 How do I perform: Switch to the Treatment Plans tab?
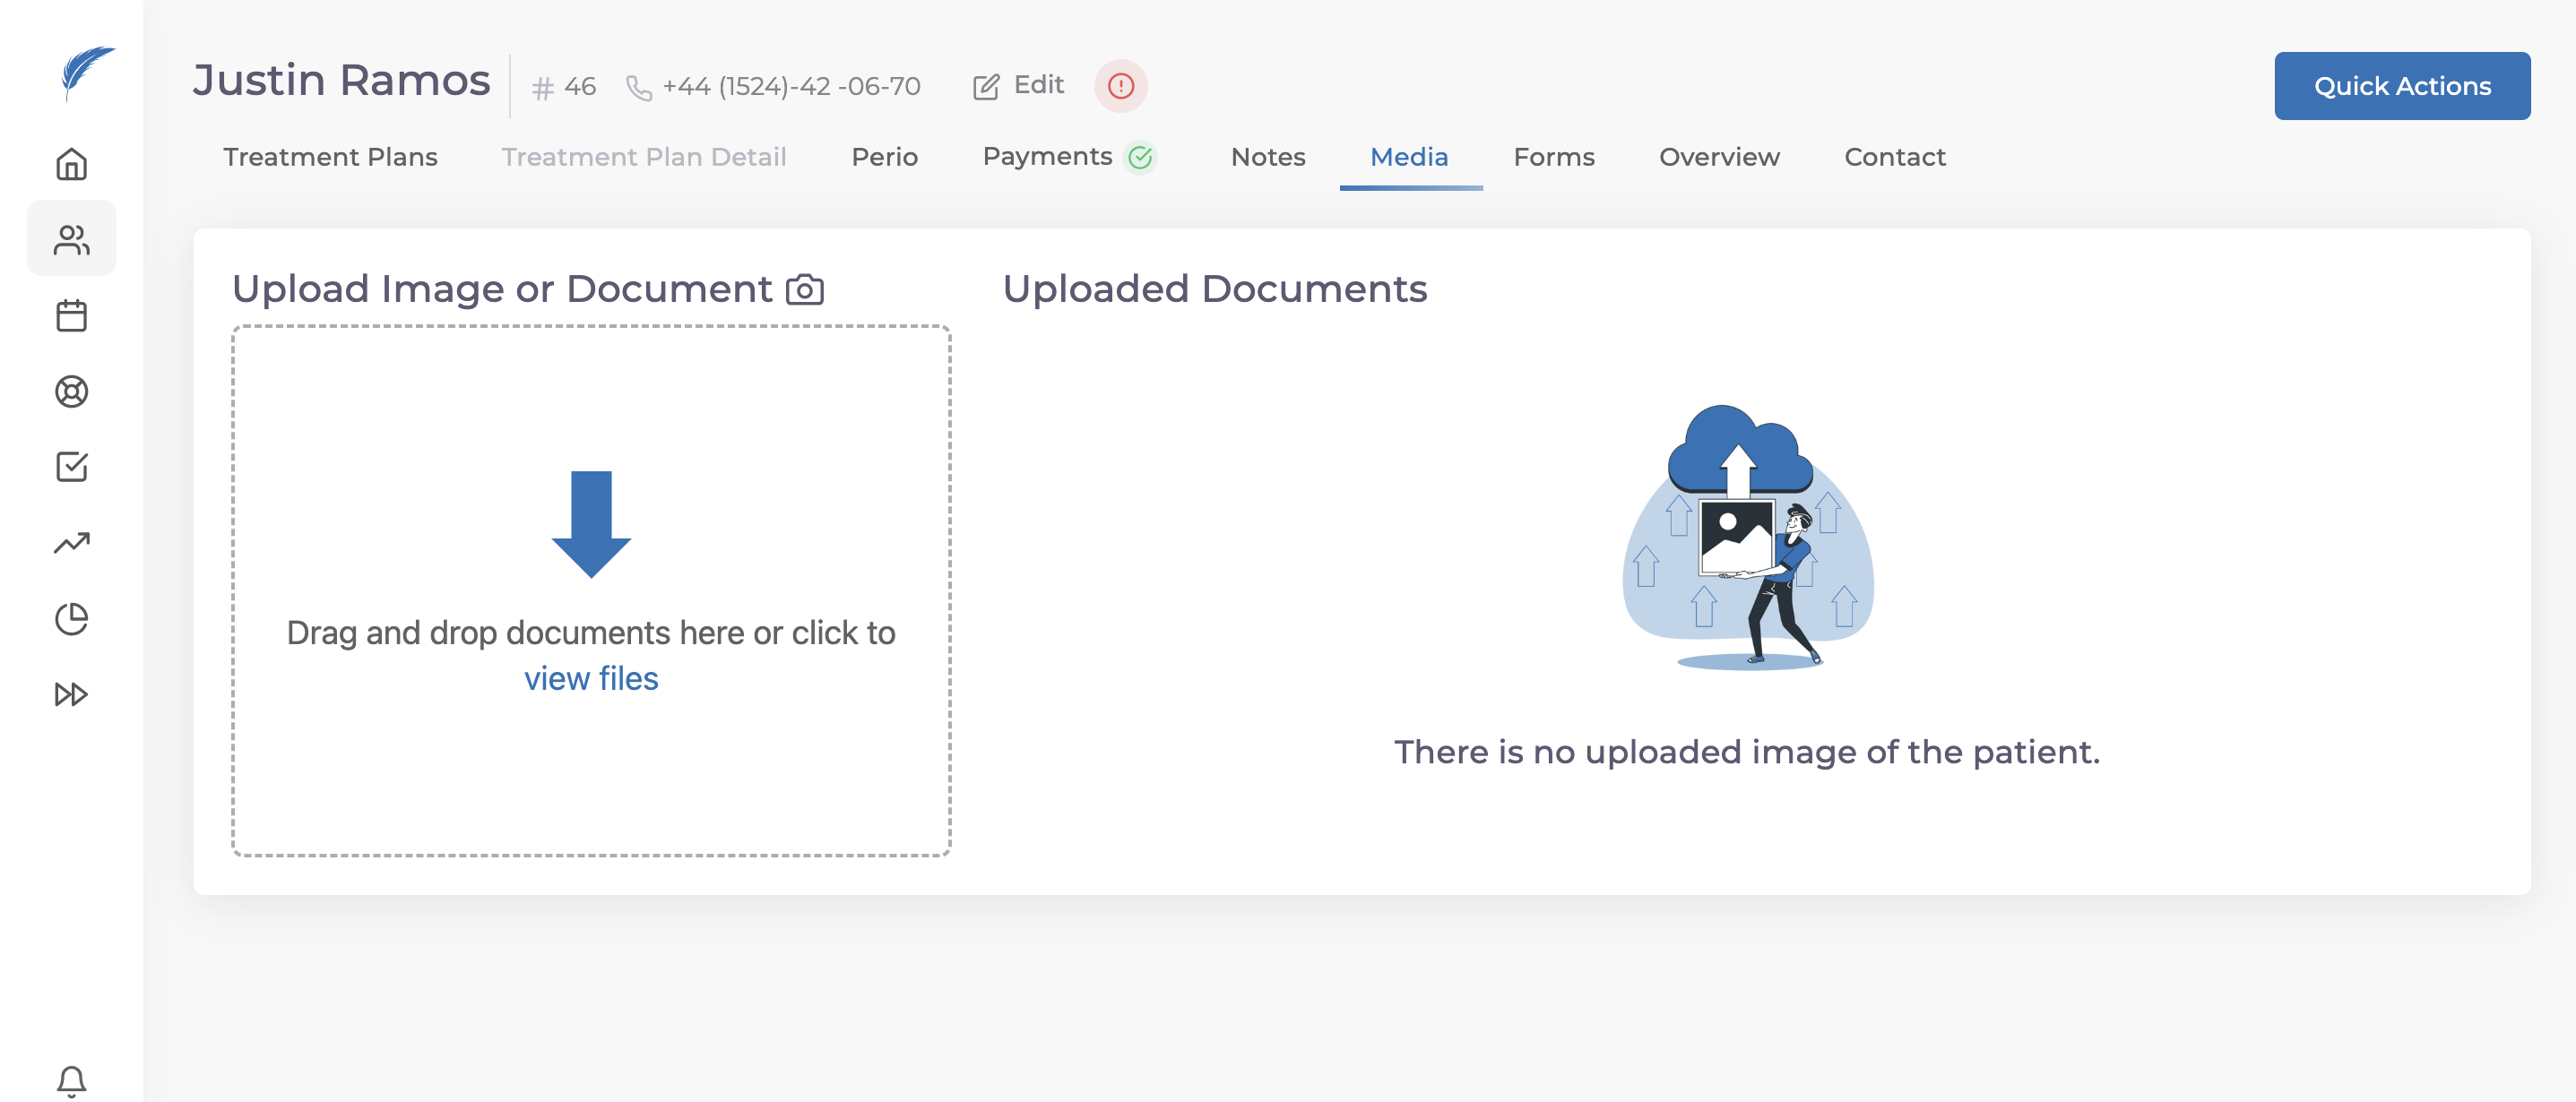point(330,157)
